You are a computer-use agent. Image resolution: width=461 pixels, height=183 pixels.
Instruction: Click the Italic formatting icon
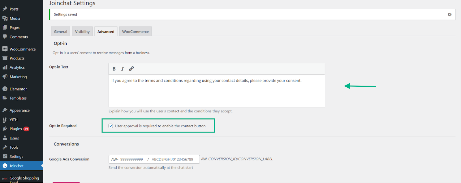(x=122, y=69)
